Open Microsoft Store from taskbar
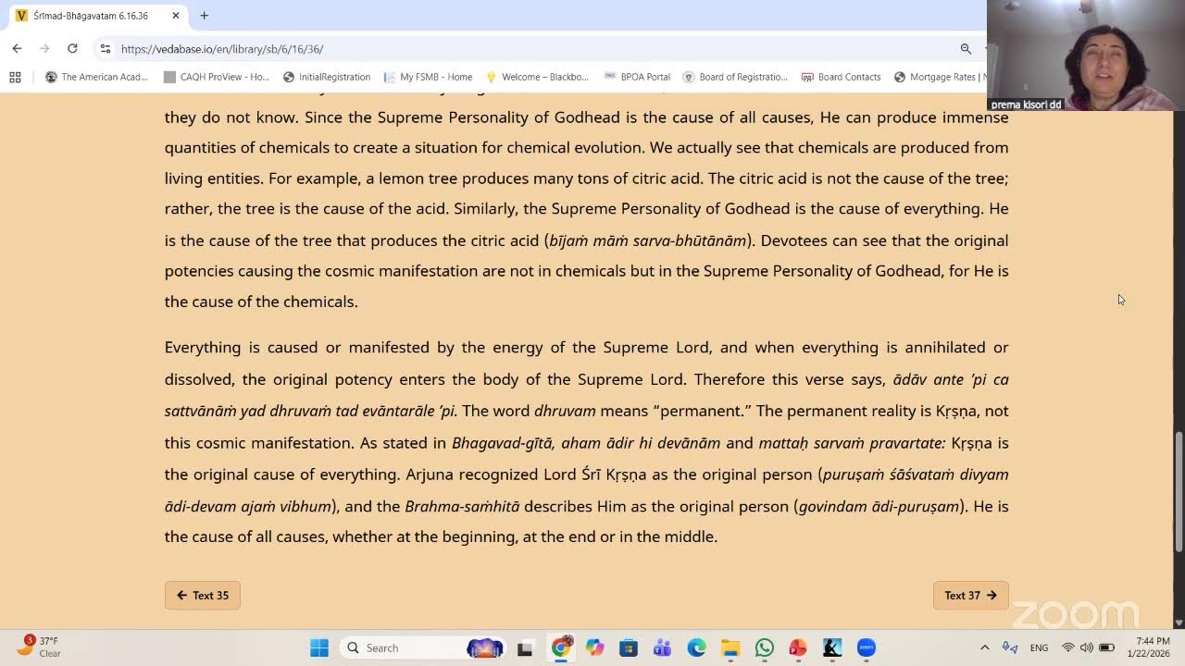The height and width of the screenshot is (666, 1185). (x=629, y=647)
